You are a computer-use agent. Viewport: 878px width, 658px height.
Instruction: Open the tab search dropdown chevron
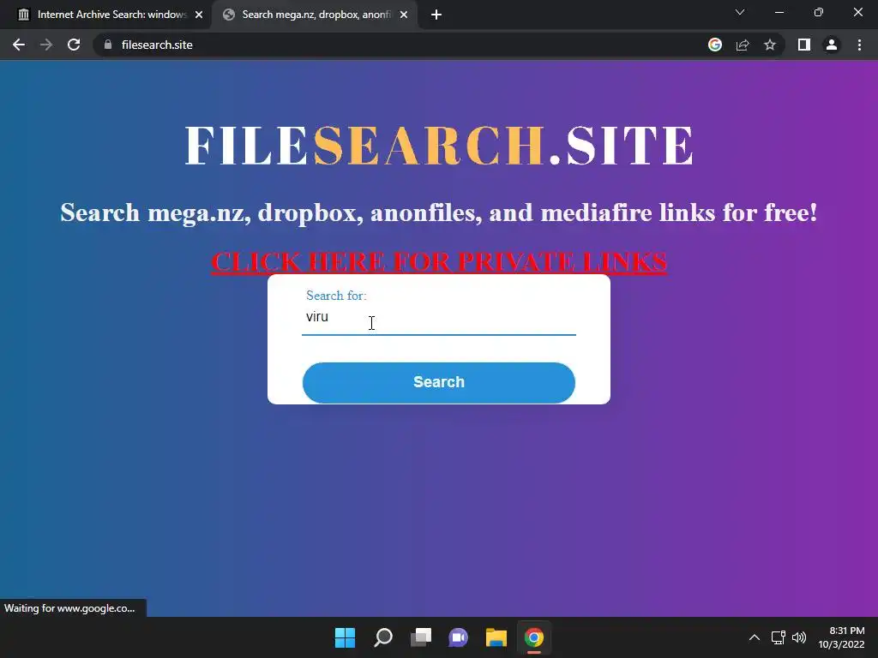tap(740, 12)
